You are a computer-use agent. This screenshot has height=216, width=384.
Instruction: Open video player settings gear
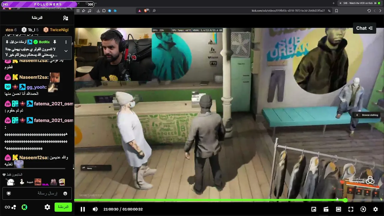pos(375,209)
